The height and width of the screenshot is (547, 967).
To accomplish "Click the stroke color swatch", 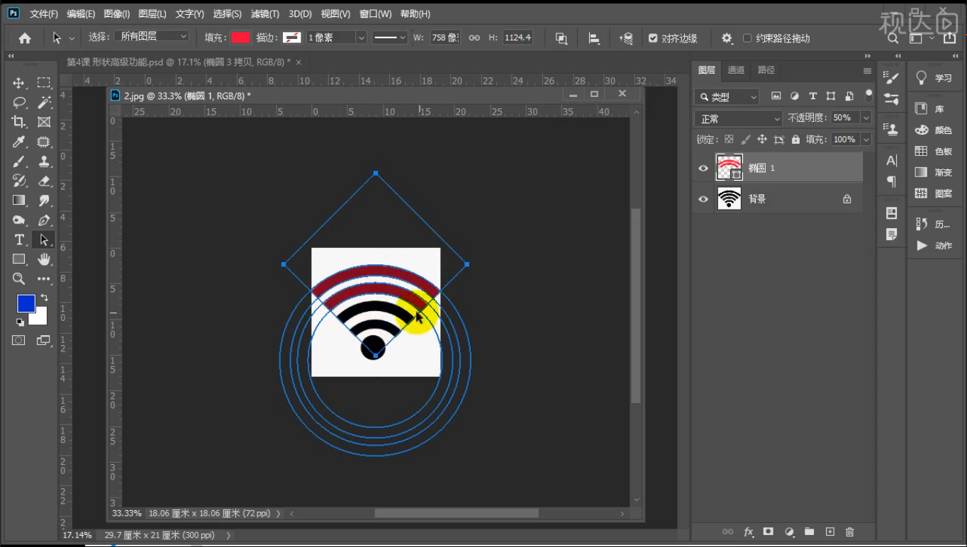I will click(291, 38).
